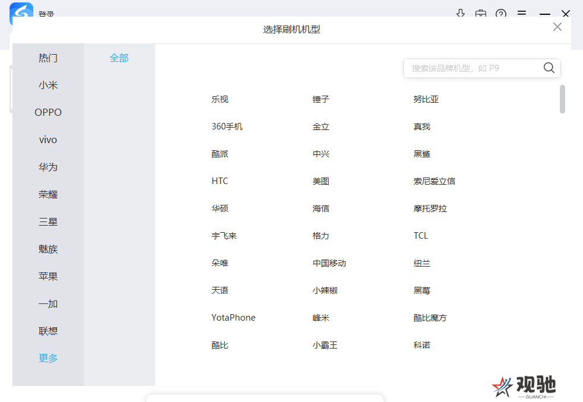The height and width of the screenshot is (402, 583).
Task: Choose the 朵唯 brand
Action: point(220,263)
